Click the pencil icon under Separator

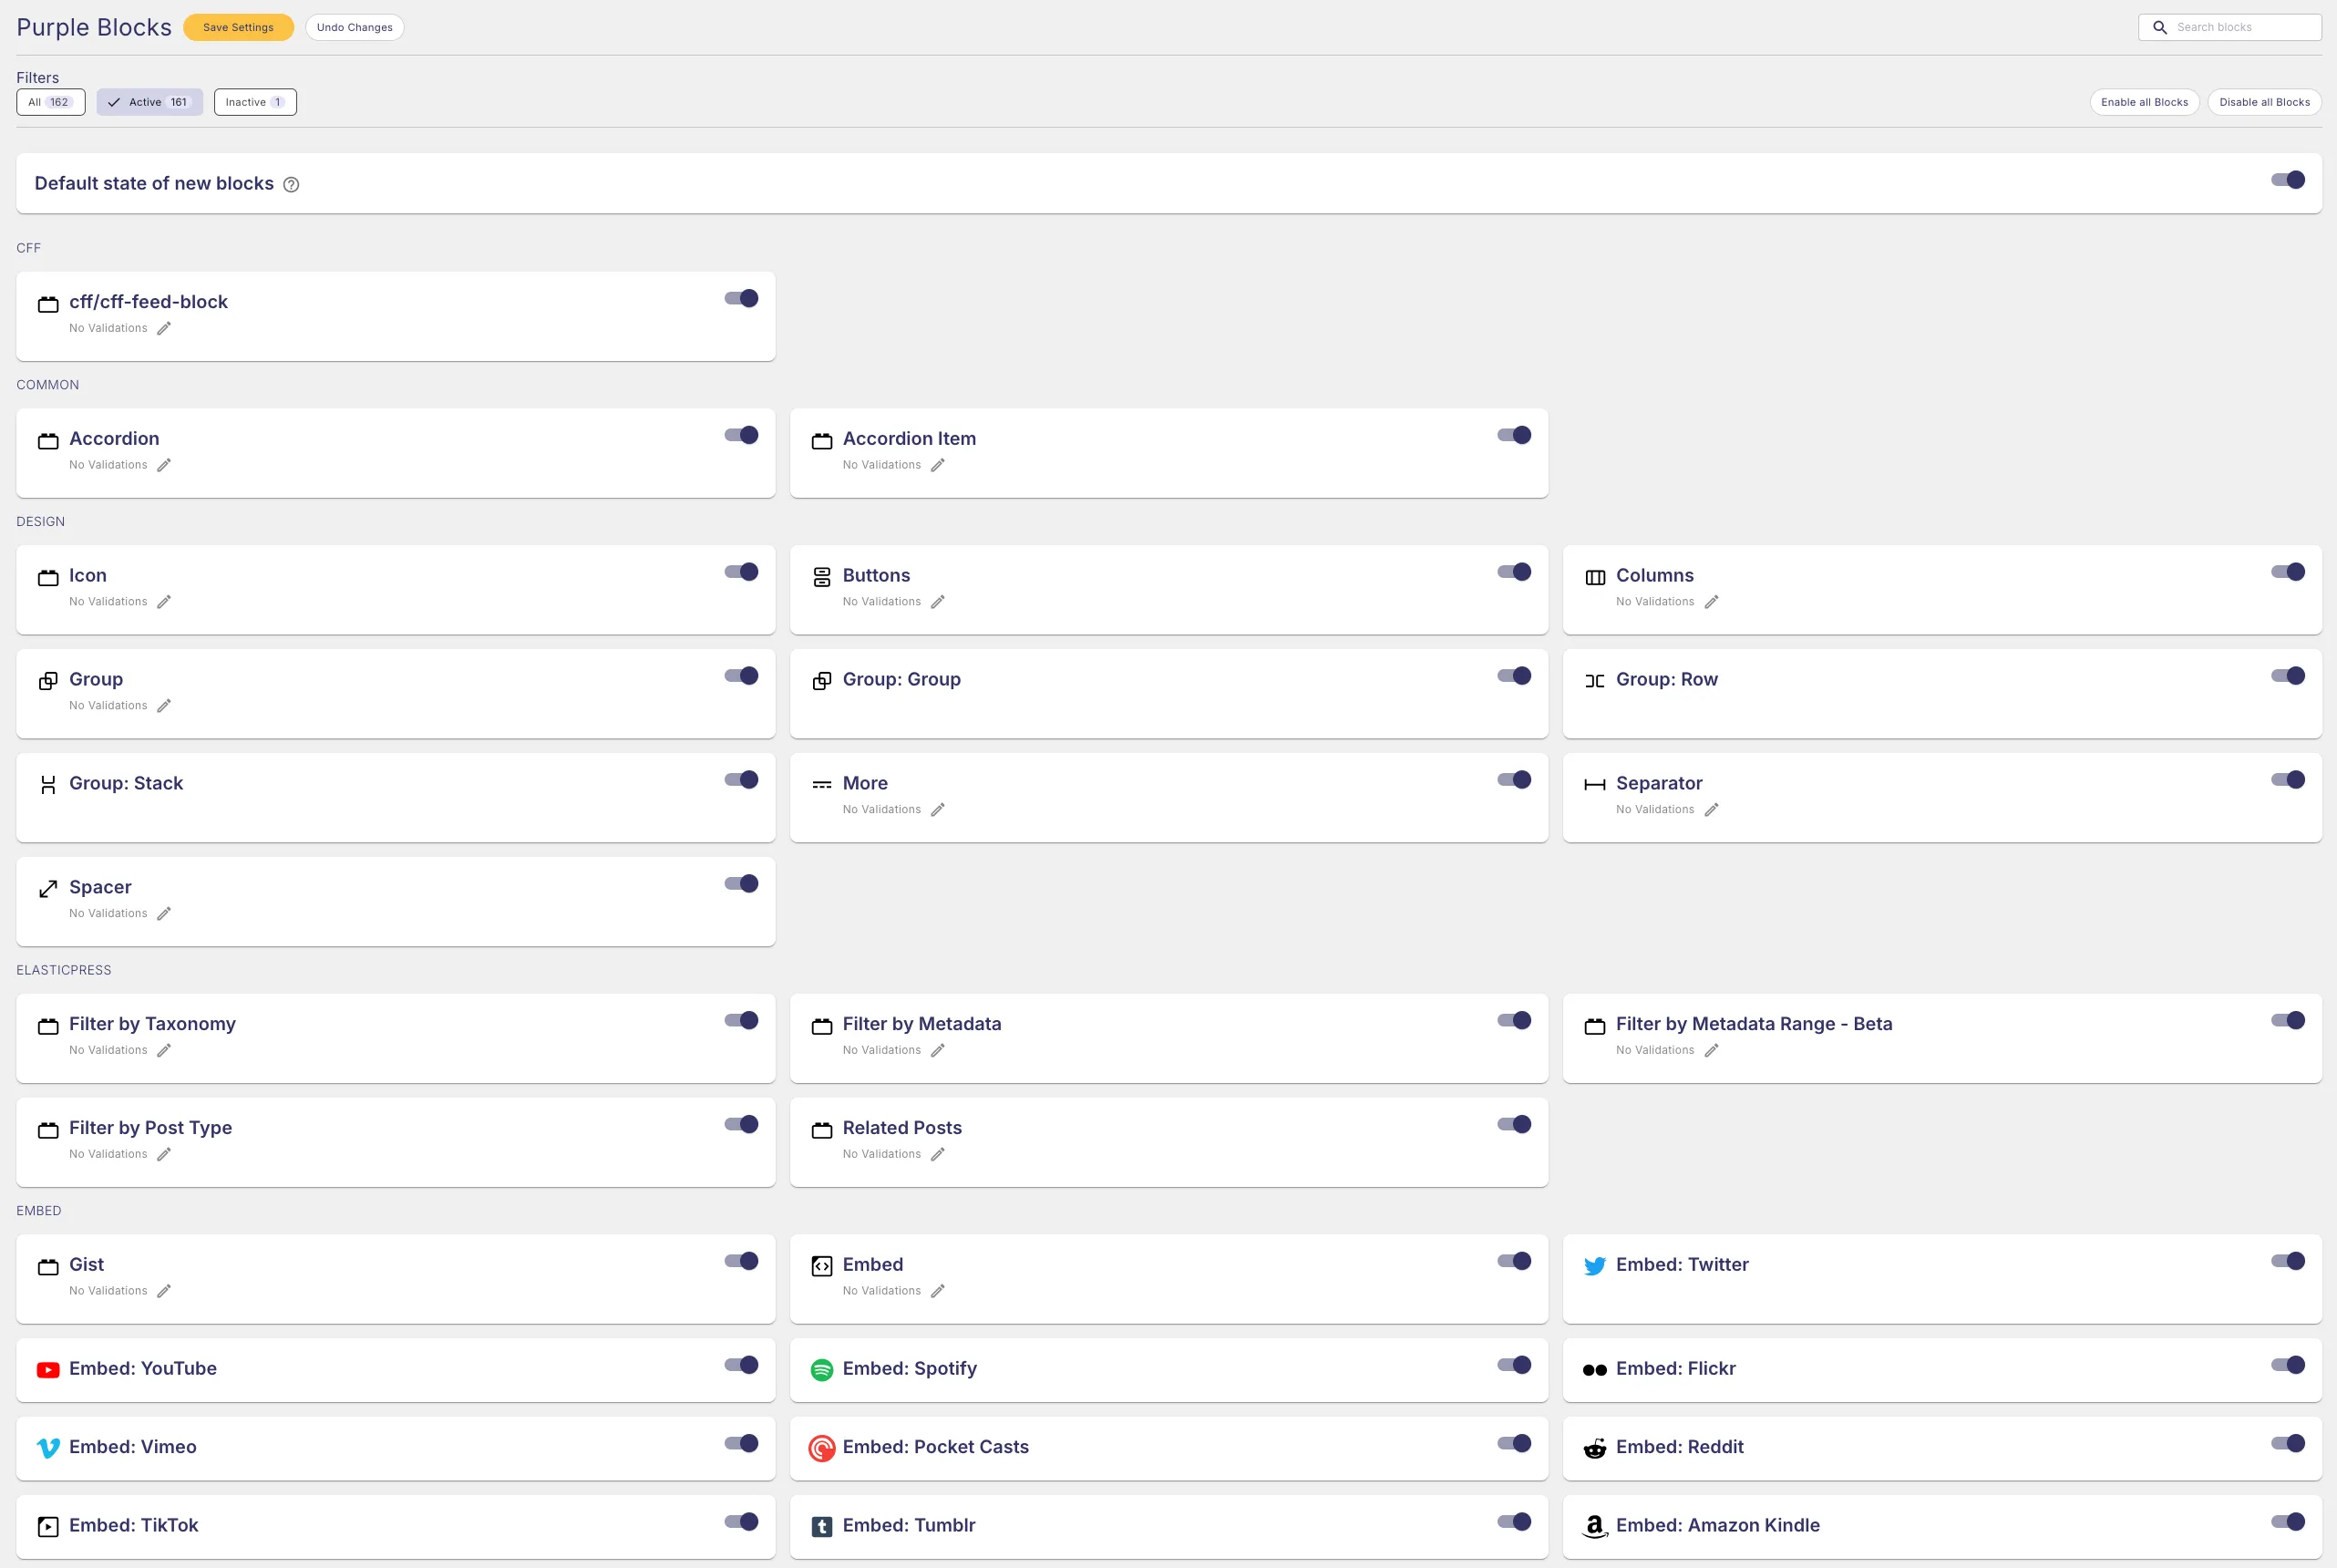tap(1711, 810)
